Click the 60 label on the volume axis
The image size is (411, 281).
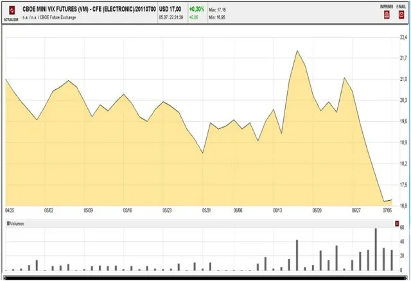point(402,228)
